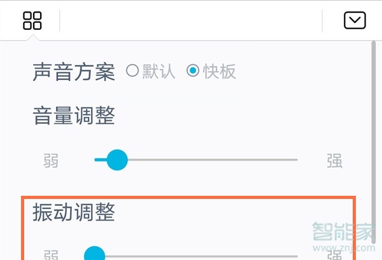This screenshot has height=260, width=382.
Task: Click the 声音方案 heading
Action: (74, 71)
